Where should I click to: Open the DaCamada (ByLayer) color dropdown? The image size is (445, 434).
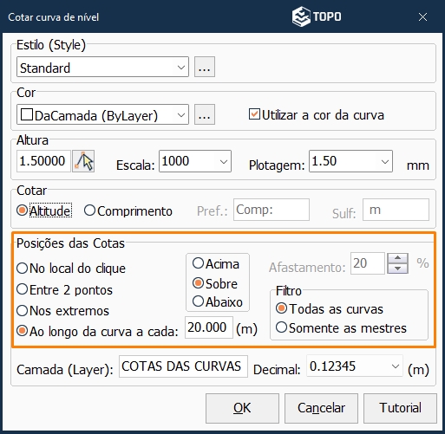point(102,114)
